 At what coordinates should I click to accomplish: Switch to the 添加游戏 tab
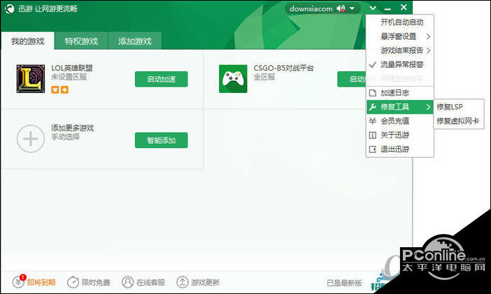point(135,41)
